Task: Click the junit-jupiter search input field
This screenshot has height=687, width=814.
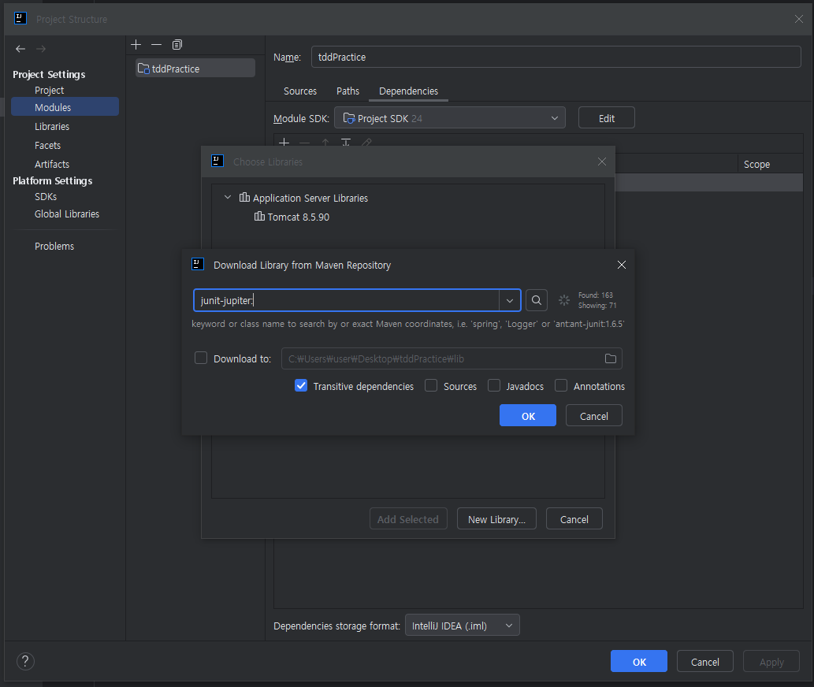Action: click(x=347, y=300)
